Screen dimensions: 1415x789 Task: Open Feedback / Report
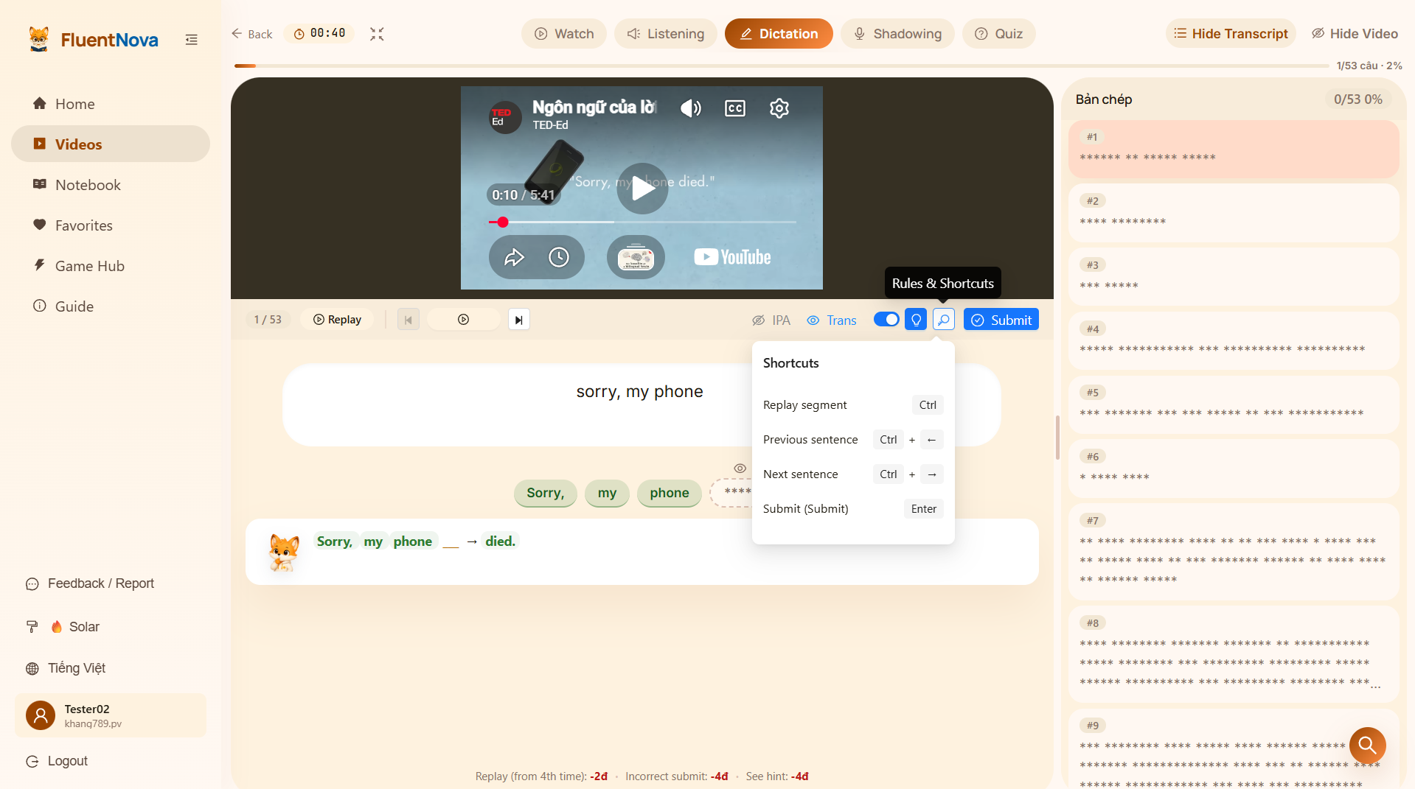coord(90,583)
